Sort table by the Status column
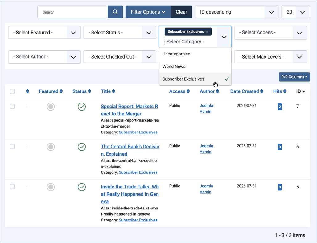This screenshot has width=317, height=243. click(x=82, y=91)
